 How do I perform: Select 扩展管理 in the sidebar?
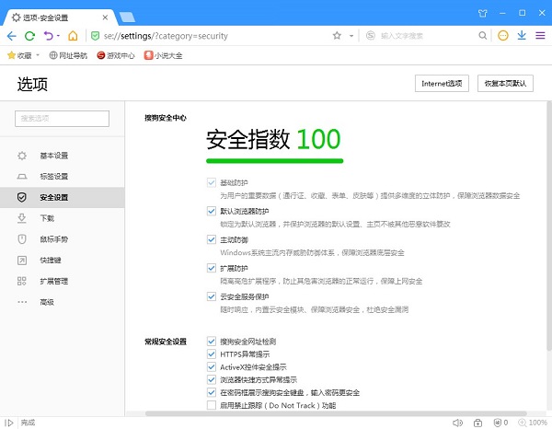[x=53, y=281]
